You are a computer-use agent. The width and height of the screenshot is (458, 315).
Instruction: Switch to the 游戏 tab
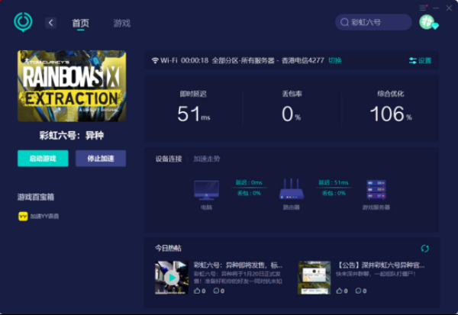pyautogui.click(x=121, y=23)
